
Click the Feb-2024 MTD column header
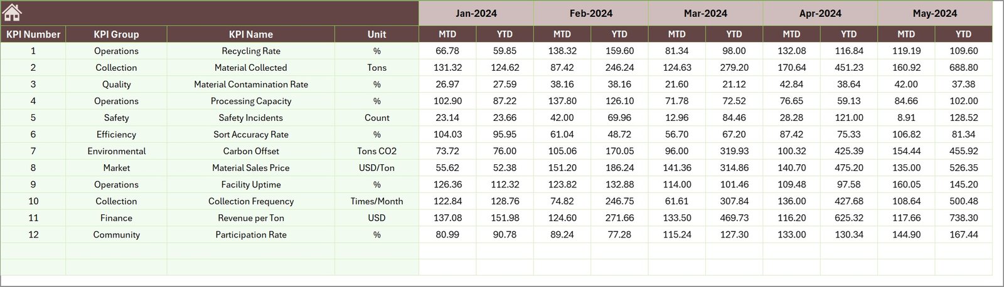pos(562,34)
